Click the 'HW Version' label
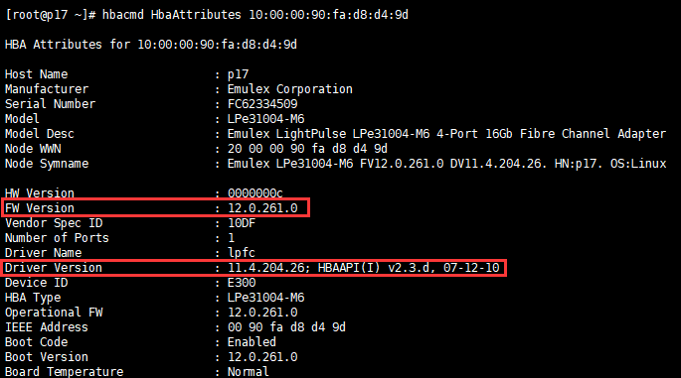 [40, 192]
